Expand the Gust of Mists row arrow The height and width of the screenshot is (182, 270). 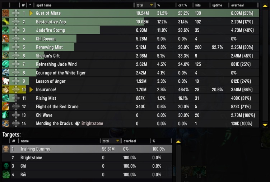click(x=31, y=13)
